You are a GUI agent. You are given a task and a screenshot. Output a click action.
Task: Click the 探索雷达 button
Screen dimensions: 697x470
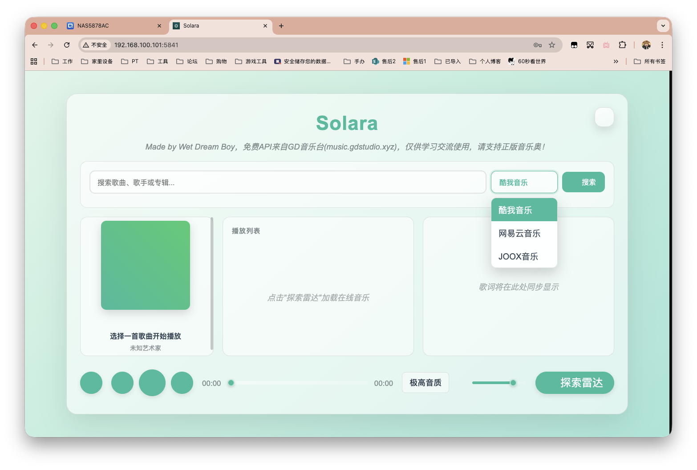575,383
